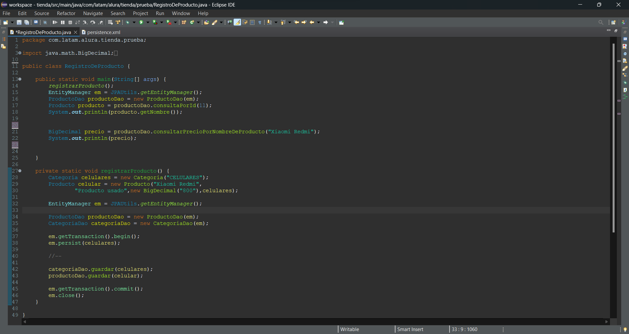Maximize the editor area

pos(616,31)
